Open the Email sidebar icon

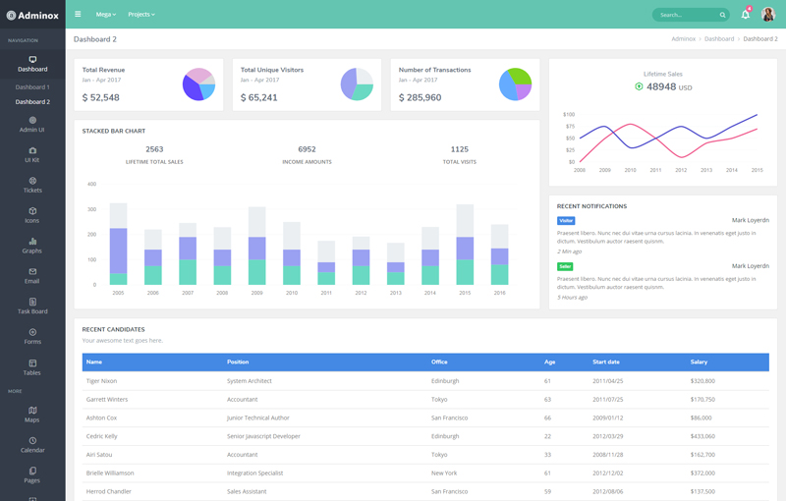32,271
